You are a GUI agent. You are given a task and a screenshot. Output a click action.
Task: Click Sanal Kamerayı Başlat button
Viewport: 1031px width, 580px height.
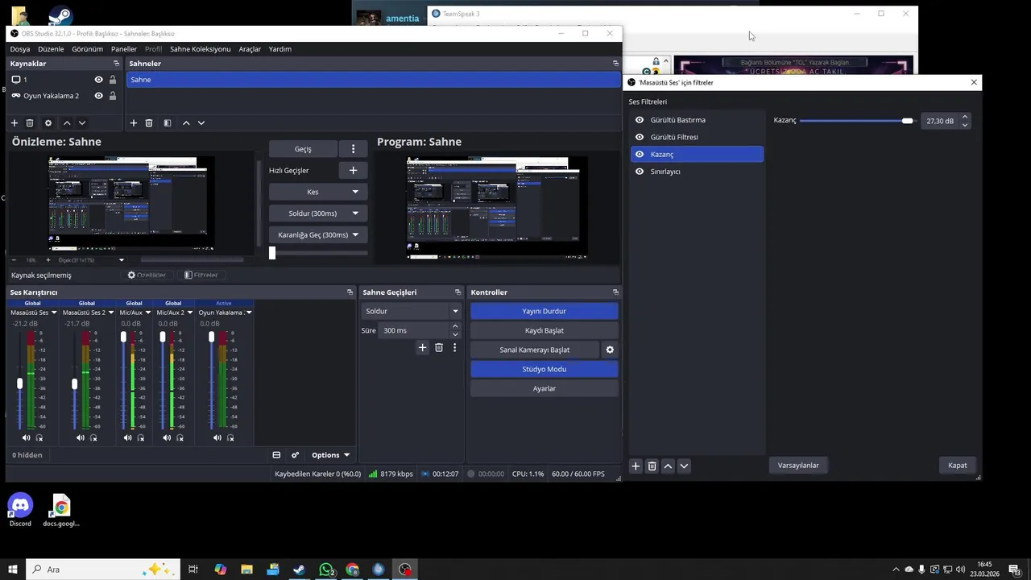[x=535, y=350]
